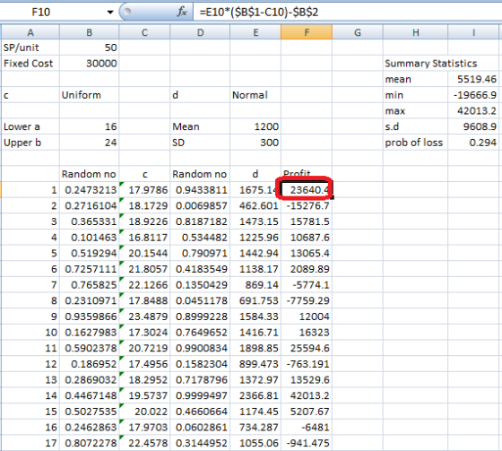The width and height of the screenshot is (502, 451).
Task: Select the highlighted profit cell 23640.4
Action: [x=307, y=190]
